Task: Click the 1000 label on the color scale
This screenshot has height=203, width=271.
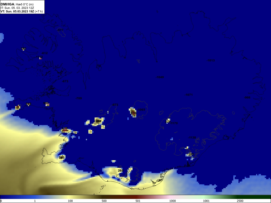Action: click(172, 201)
